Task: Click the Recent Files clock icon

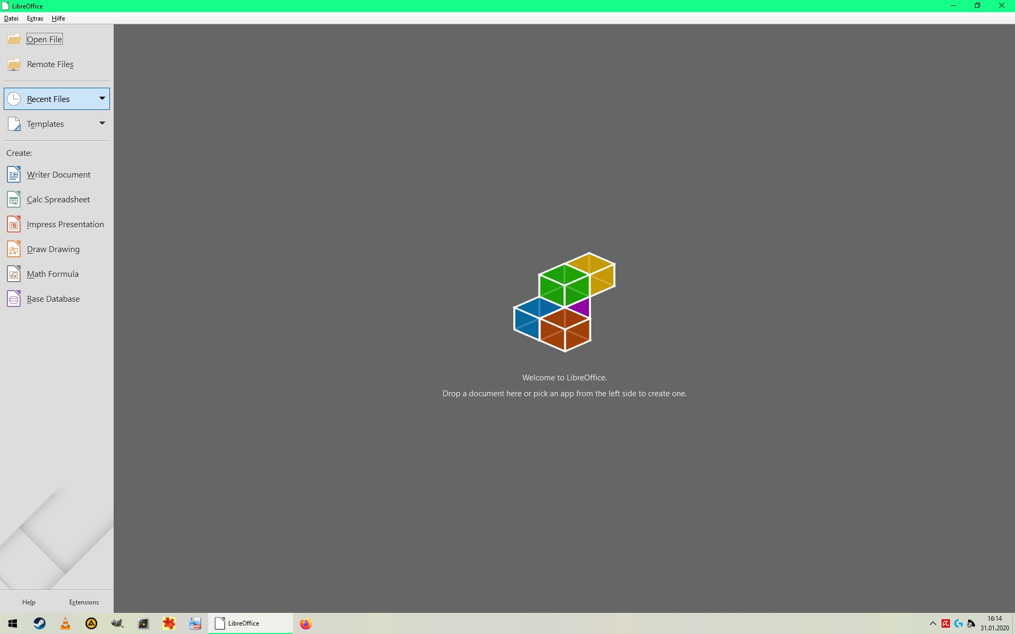Action: (14, 99)
